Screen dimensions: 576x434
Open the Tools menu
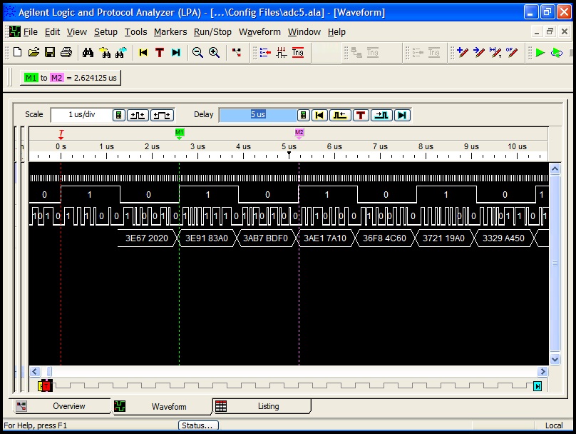[135, 32]
